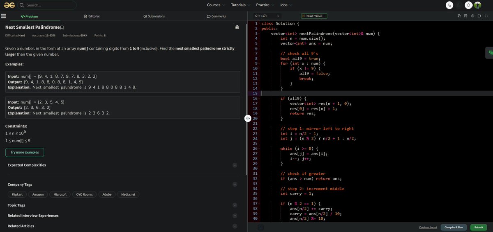Image resolution: width=493 pixels, height=232 pixels.
Task: Click the Compile & Run button
Action: tap(454, 227)
